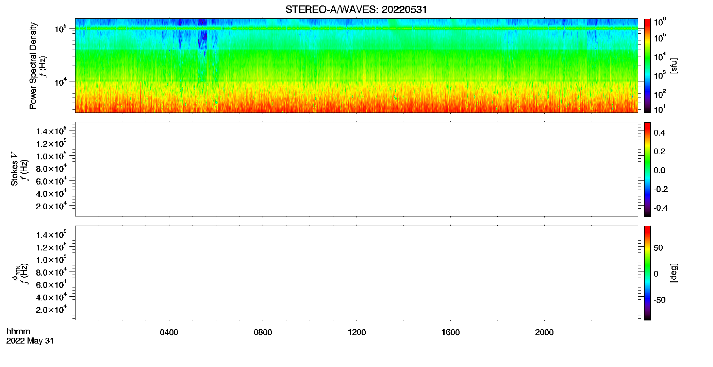Click the phi RTN degrees color bar
Screen dimensions: 713x367
pyautogui.click(x=647, y=273)
